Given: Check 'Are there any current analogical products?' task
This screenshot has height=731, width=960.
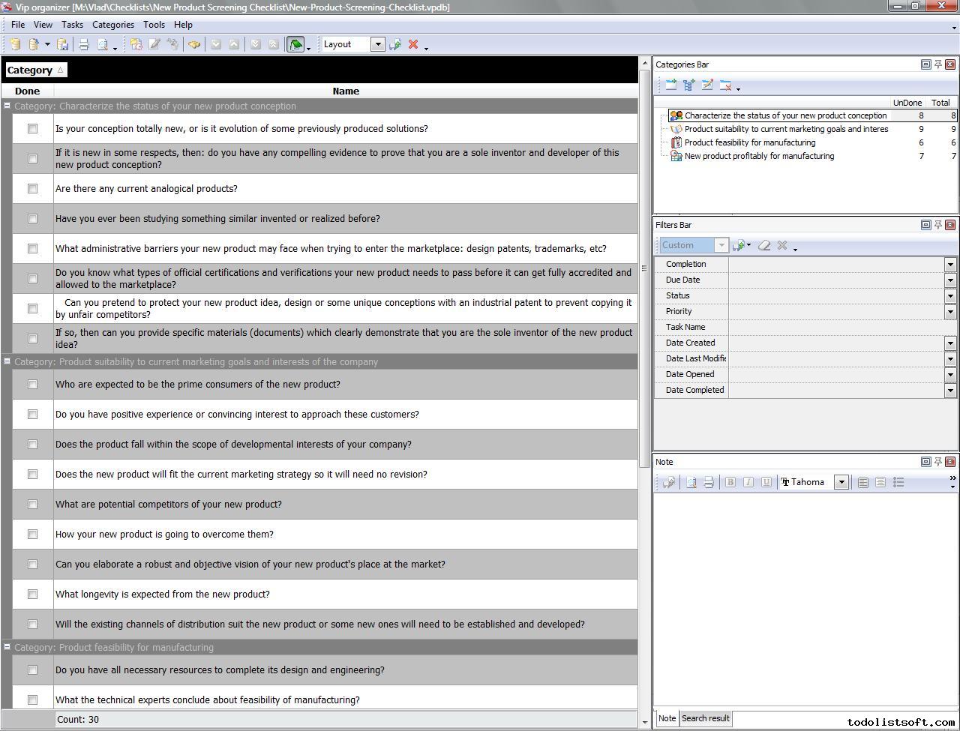Looking at the screenshot, I should (x=32, y=189).
